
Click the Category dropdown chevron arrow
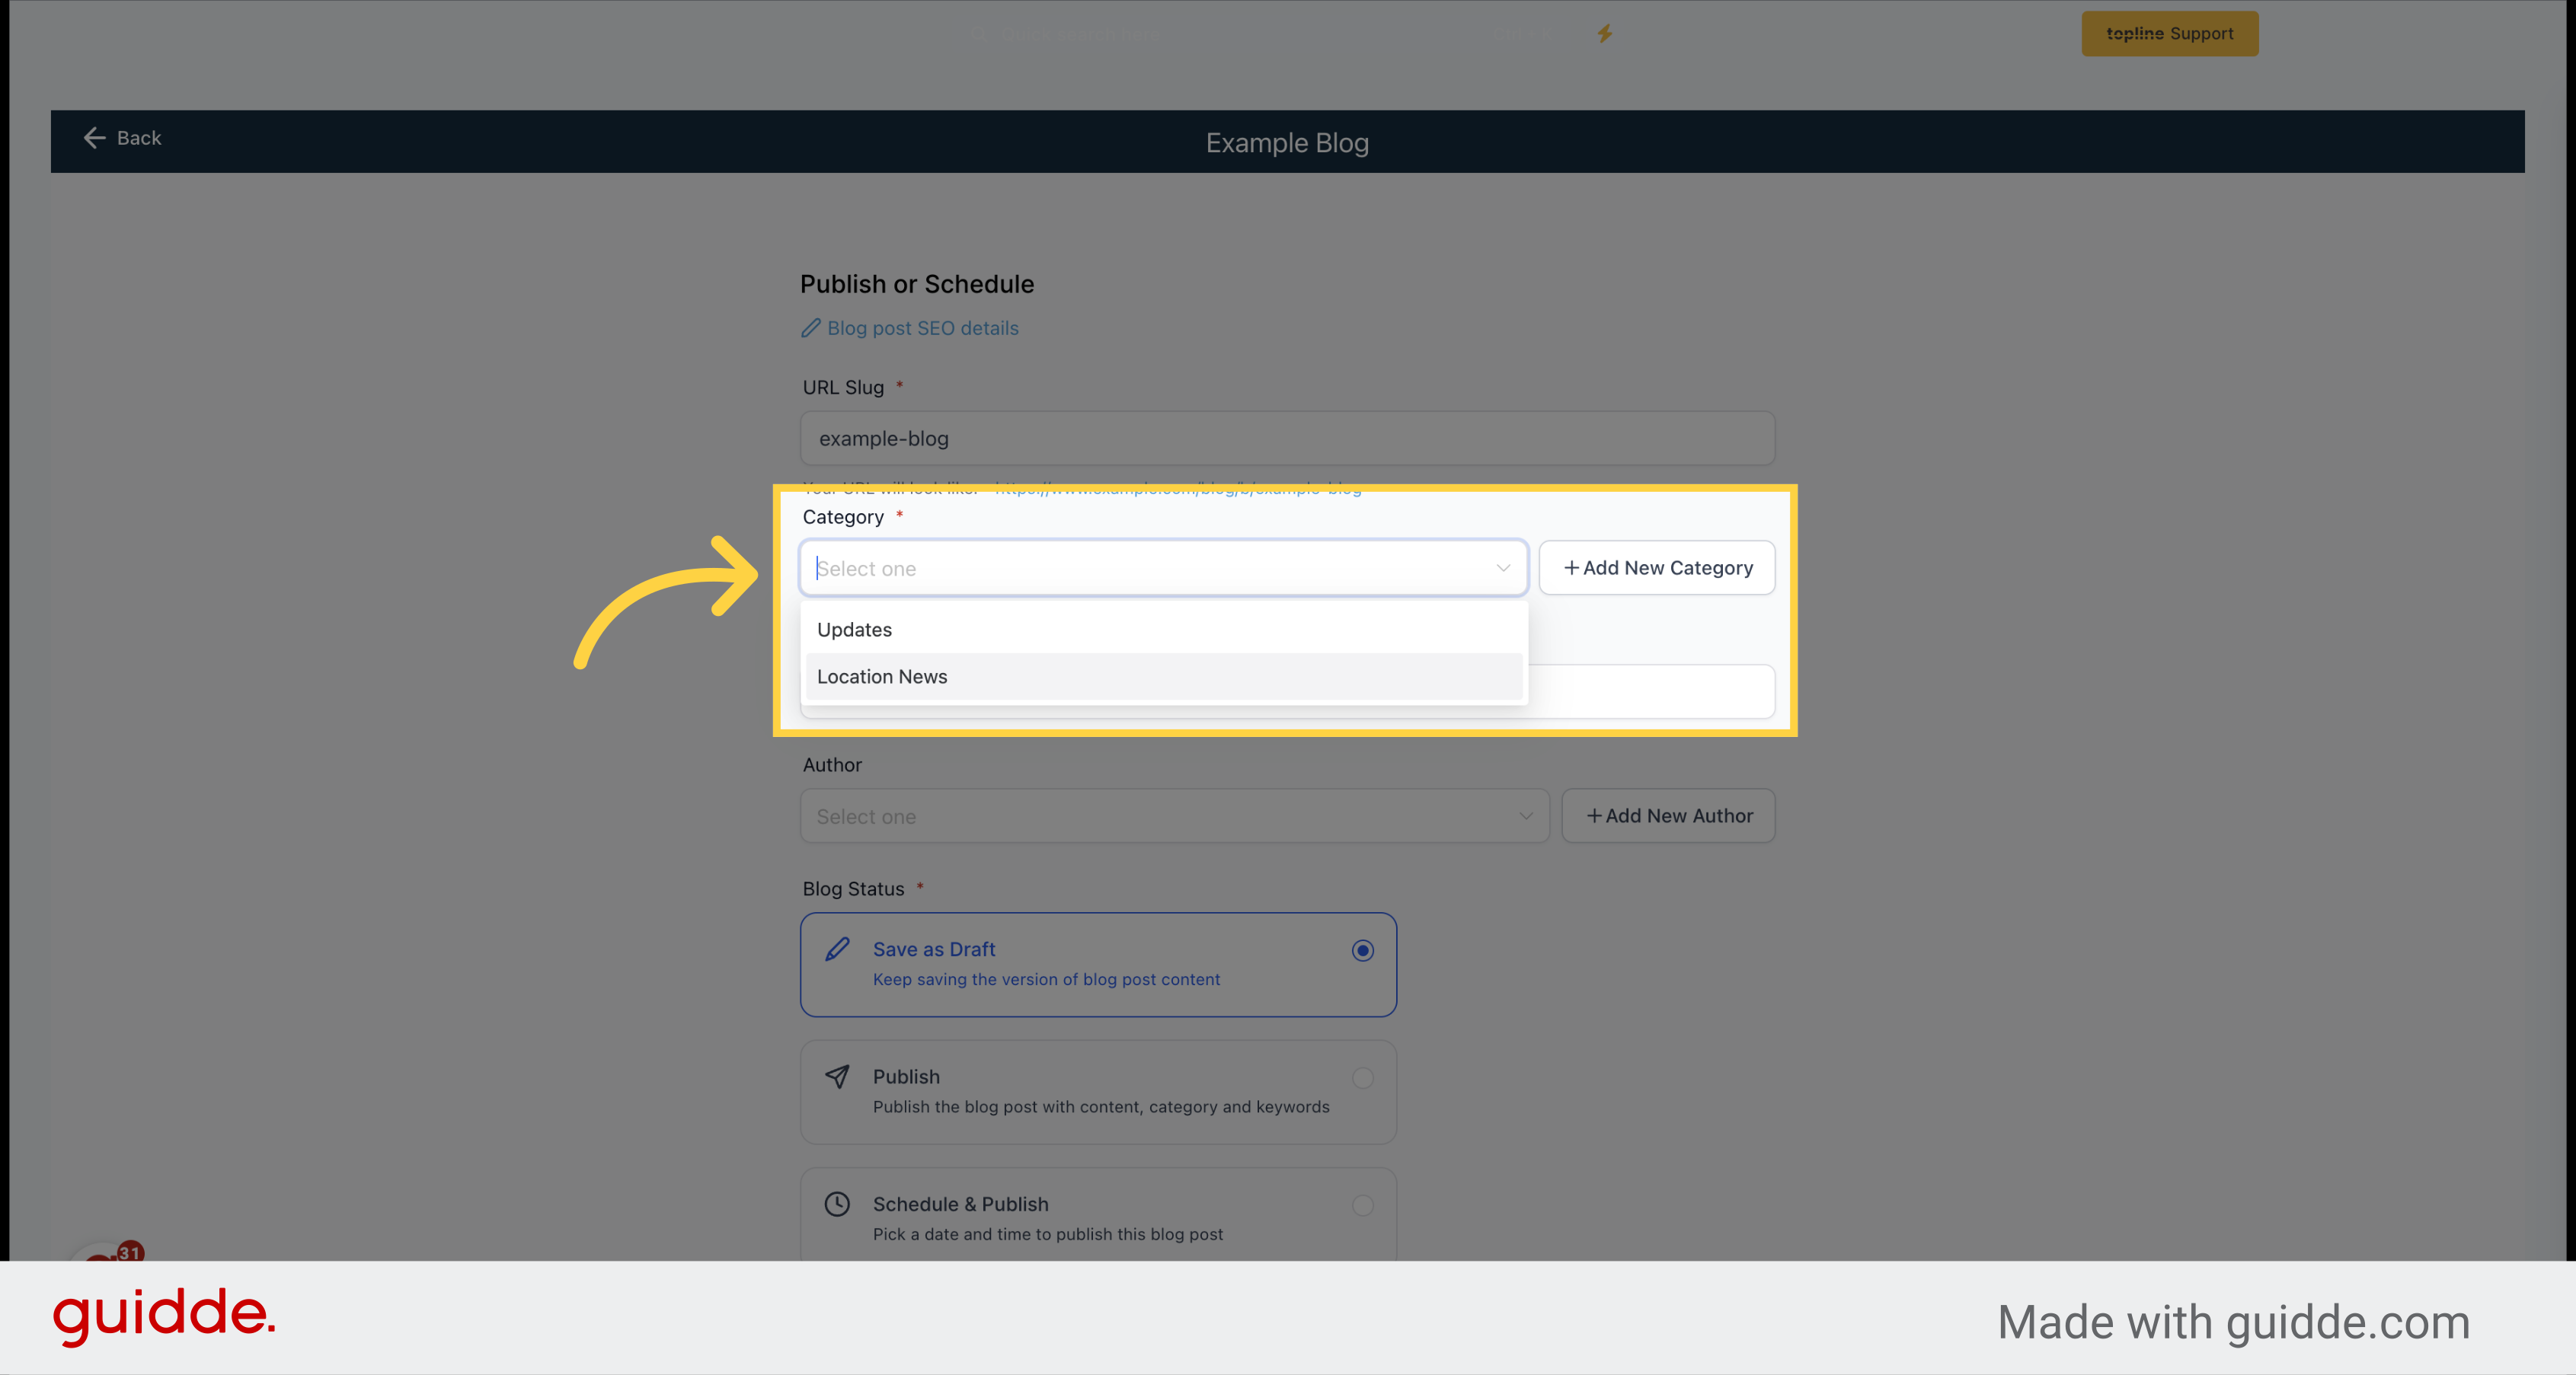point(1503,567)
